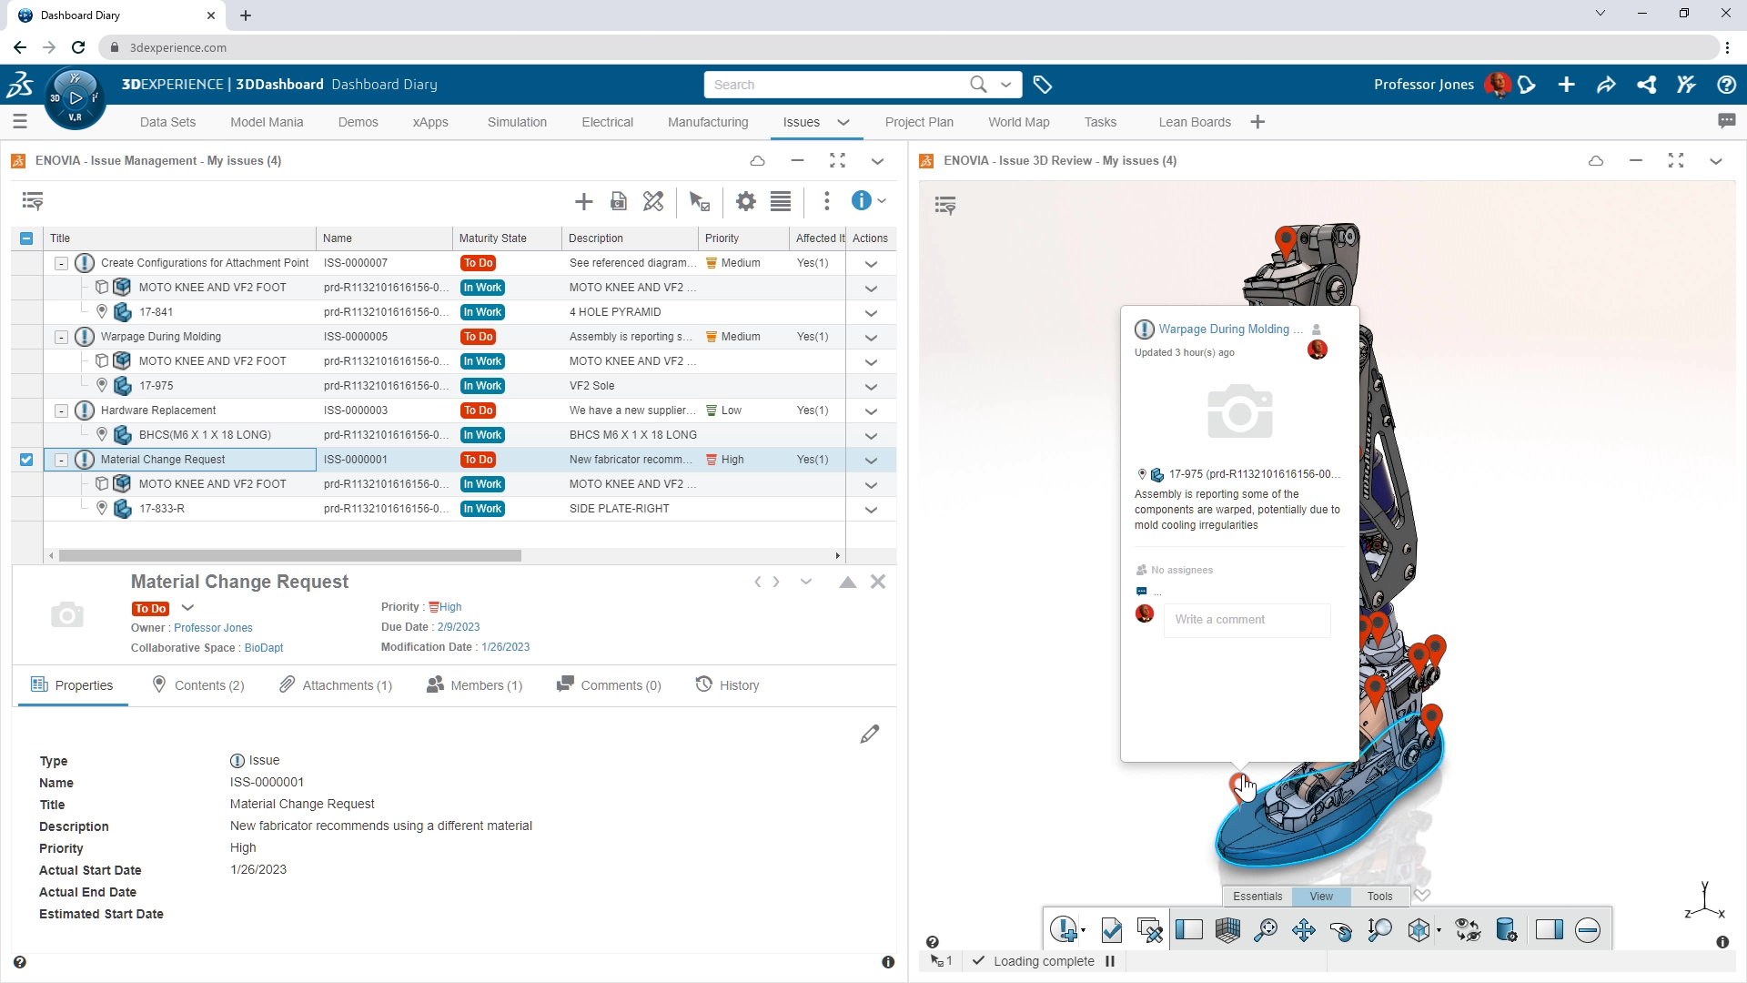Open list preferences via the gear icon
The image size is (1747, 983).
pyautogui.click(x=745, y=201)
